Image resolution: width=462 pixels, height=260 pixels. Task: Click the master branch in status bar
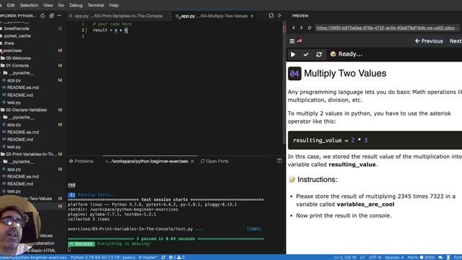(x=148, y=257)
